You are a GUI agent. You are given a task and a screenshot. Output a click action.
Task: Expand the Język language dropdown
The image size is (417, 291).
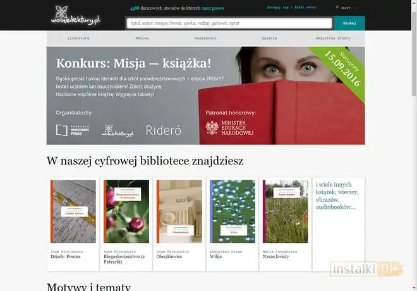click(x=347, y=8)
